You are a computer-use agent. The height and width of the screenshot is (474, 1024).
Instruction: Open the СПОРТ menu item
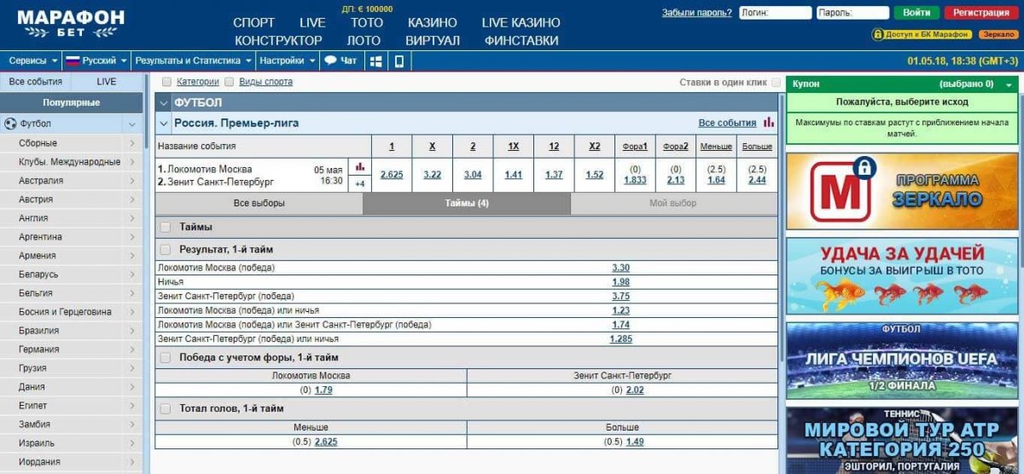[x=253, y=23]
